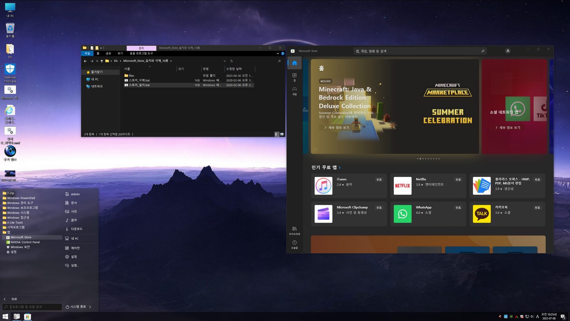Open the recent locations dropdown in Explorer nav
The height and width of the screenshot is (321, 570).
pos(97,61)
